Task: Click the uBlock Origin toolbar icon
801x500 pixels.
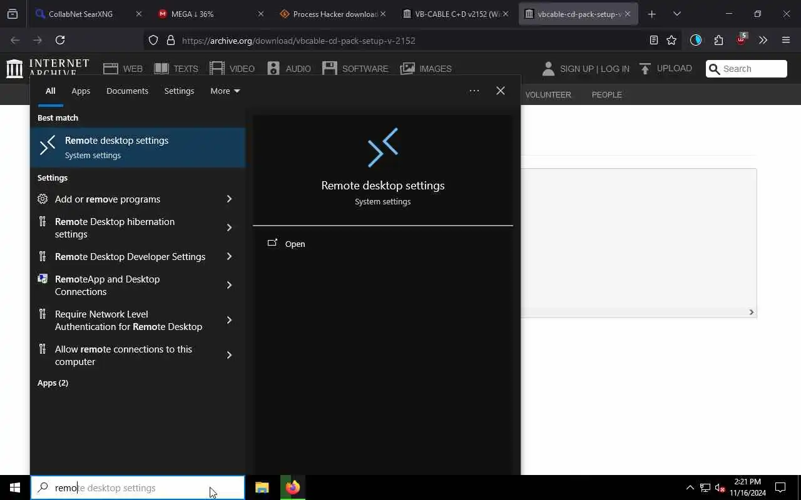Action: 742,40
